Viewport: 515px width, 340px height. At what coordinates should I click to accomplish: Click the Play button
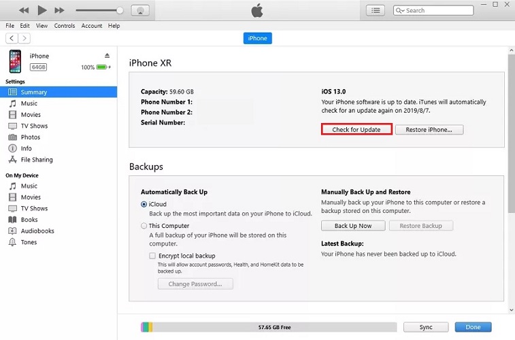pyautogui.click(x=41, y=10)
